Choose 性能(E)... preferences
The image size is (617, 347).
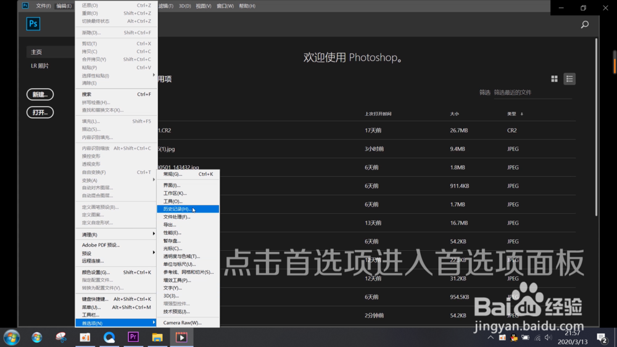click(188, 232)
